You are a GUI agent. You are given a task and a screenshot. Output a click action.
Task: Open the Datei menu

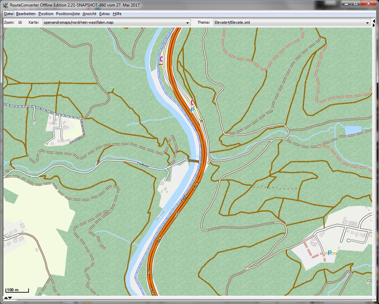[x=9, y=14]
